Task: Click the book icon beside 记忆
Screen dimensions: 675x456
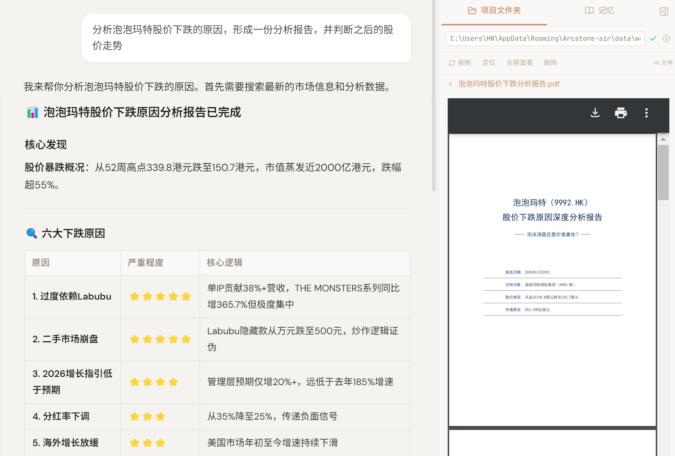Action: click(x=589, y=10)
